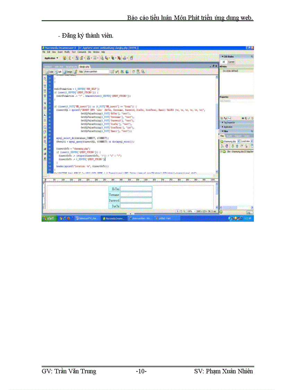Toggle category view in CSS Styles panel

point(222,117)
